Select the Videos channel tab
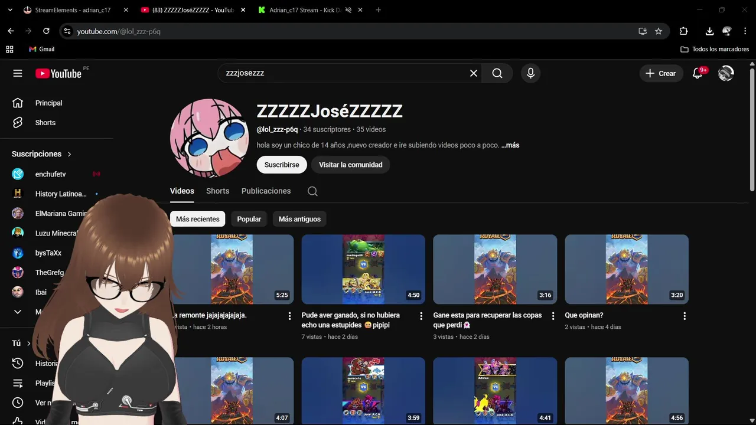 click(x=182, y=191)
